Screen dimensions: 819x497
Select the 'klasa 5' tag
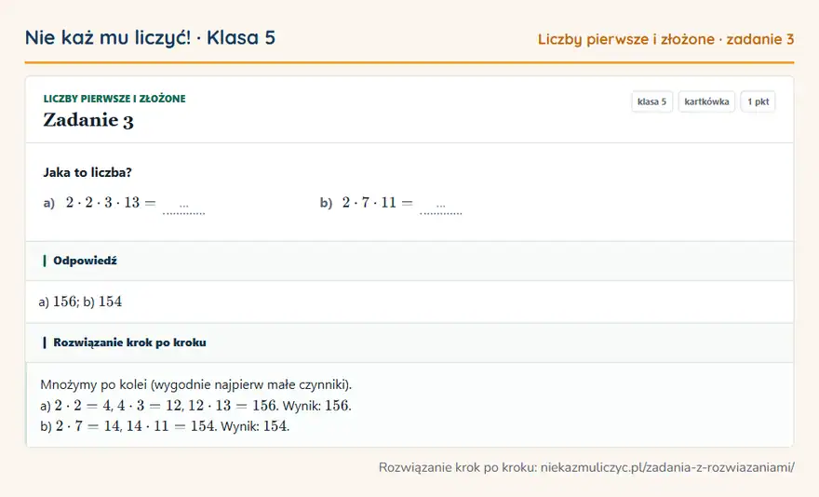coord(651,101)
